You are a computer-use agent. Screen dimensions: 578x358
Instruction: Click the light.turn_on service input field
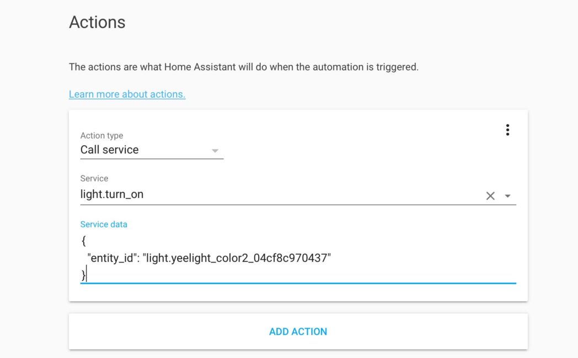point(276,195)
